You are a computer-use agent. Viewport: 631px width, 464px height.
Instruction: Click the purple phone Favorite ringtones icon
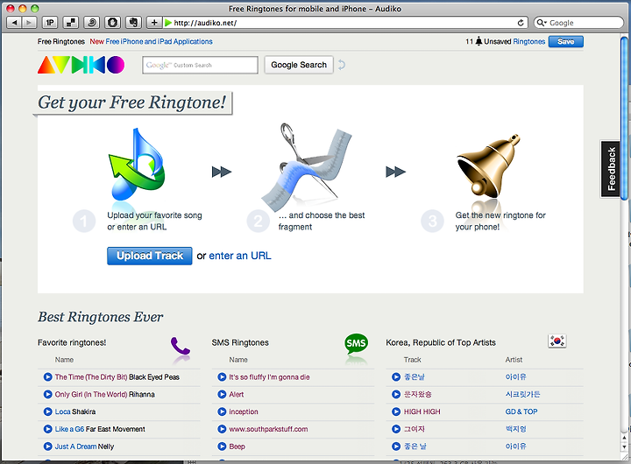pyautogui.click(x=180, y=346)
